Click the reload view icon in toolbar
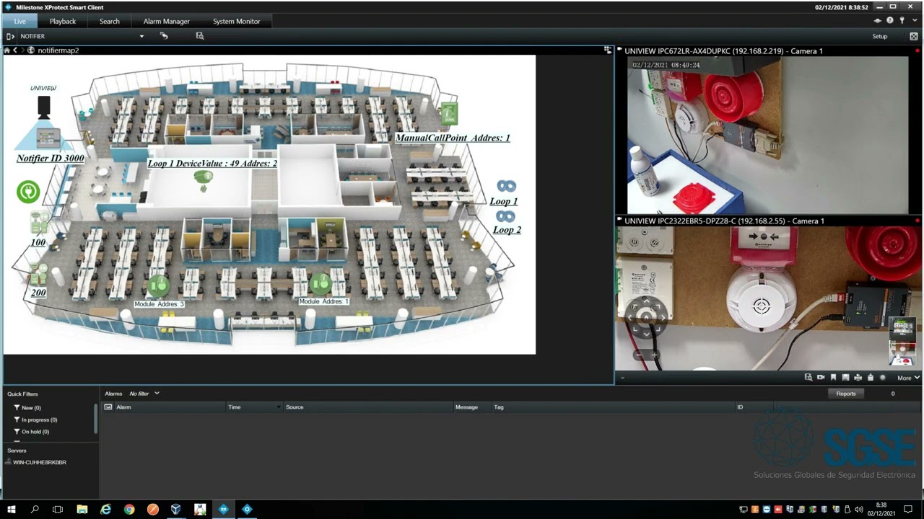 [x=164, y=36]
